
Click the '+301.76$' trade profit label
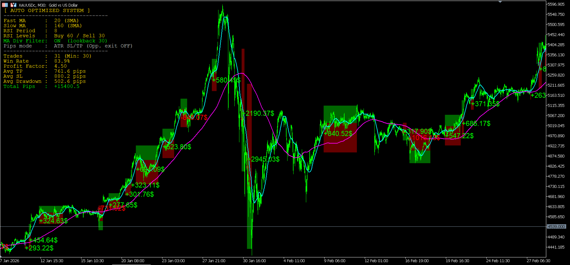[140, 194]
